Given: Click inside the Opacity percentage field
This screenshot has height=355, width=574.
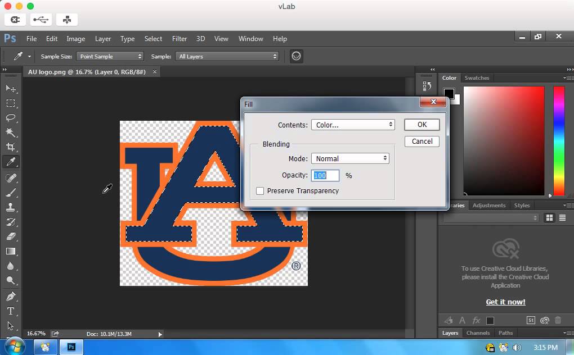Looking at the screenshot, I should pyautogui.click(x=325, y=175).
